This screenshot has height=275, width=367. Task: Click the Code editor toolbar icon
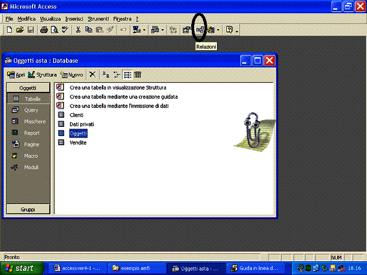[173, 30]
